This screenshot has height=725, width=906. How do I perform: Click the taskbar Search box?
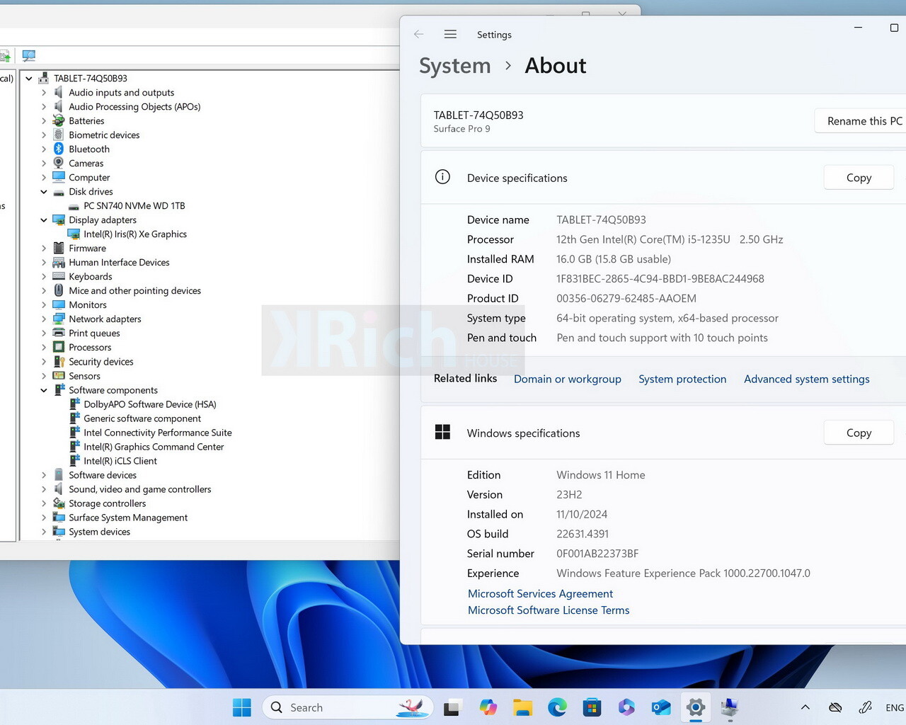348,707
